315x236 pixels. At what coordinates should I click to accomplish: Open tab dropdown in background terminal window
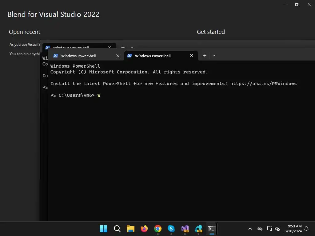[x=132, y=48]
